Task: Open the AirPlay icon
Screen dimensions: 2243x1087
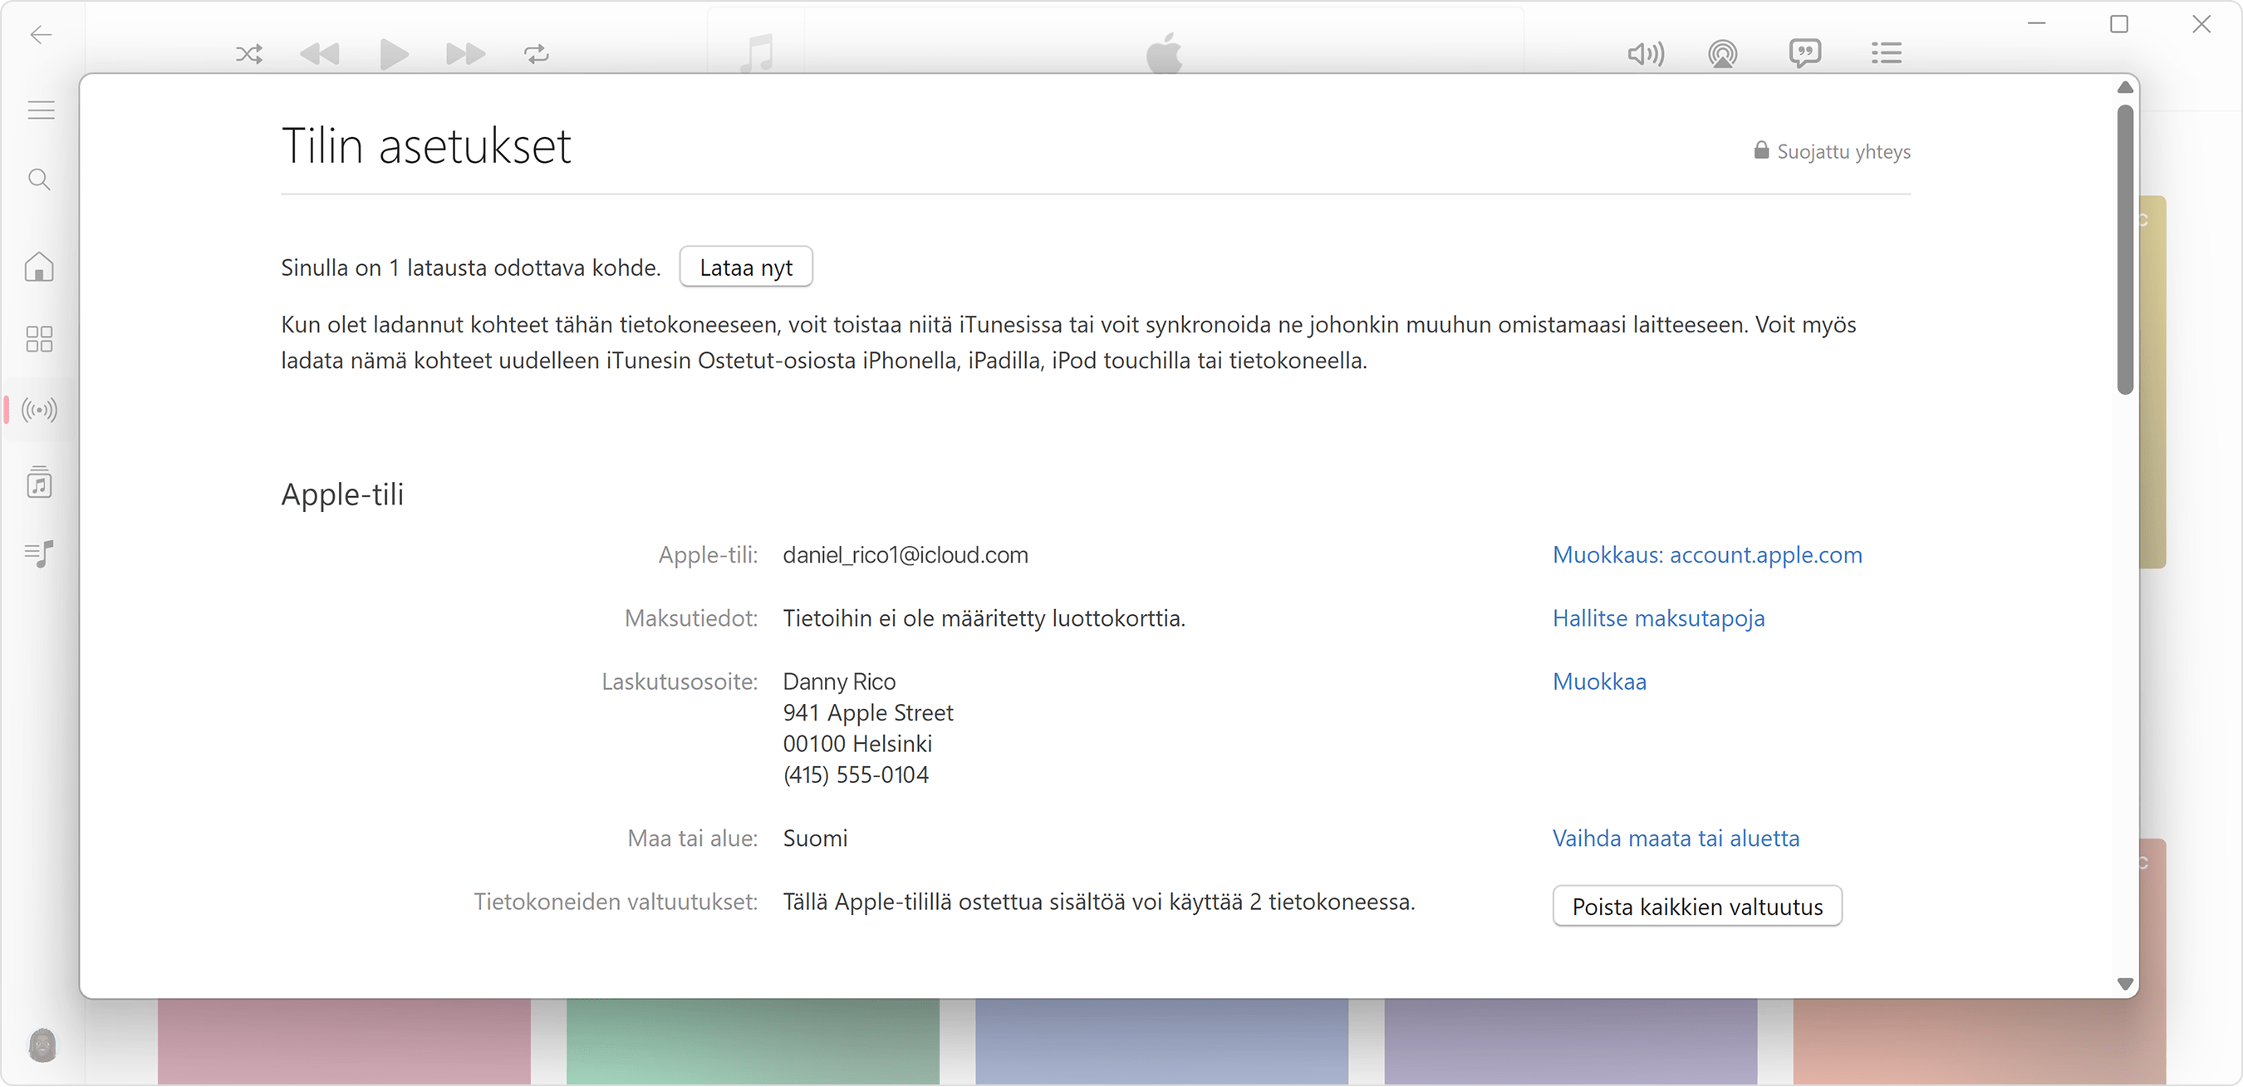Action: [x=1723, y=54]
